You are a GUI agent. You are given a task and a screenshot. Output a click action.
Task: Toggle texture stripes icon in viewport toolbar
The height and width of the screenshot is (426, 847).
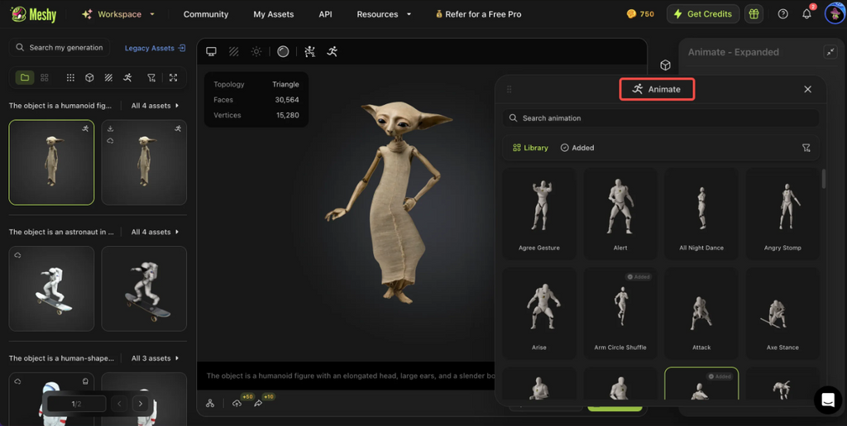(x=234, y=51)
